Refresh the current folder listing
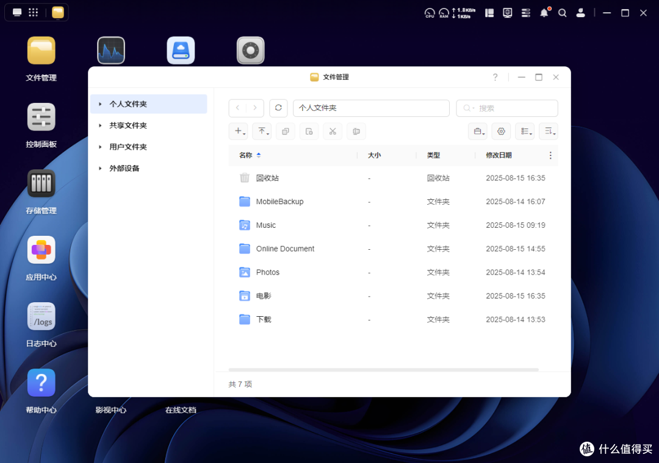The width and height of the screenshot is (659, 463). [278, 108]
